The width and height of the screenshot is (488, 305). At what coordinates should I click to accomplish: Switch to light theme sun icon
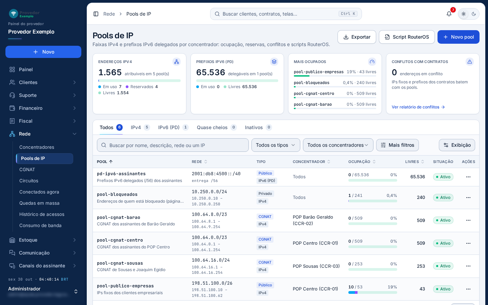464,14
